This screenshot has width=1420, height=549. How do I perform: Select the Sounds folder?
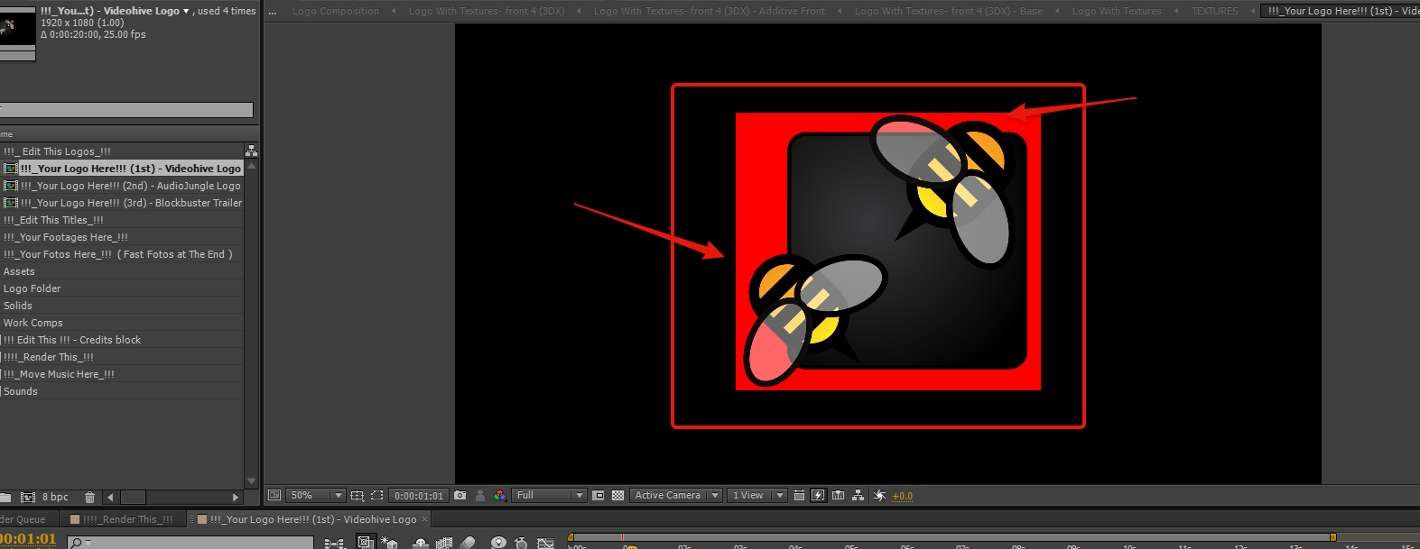point(21,391)
